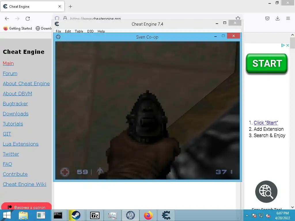
Task: Open the Help menu in Cheat Engine
Action: (101, 31)
